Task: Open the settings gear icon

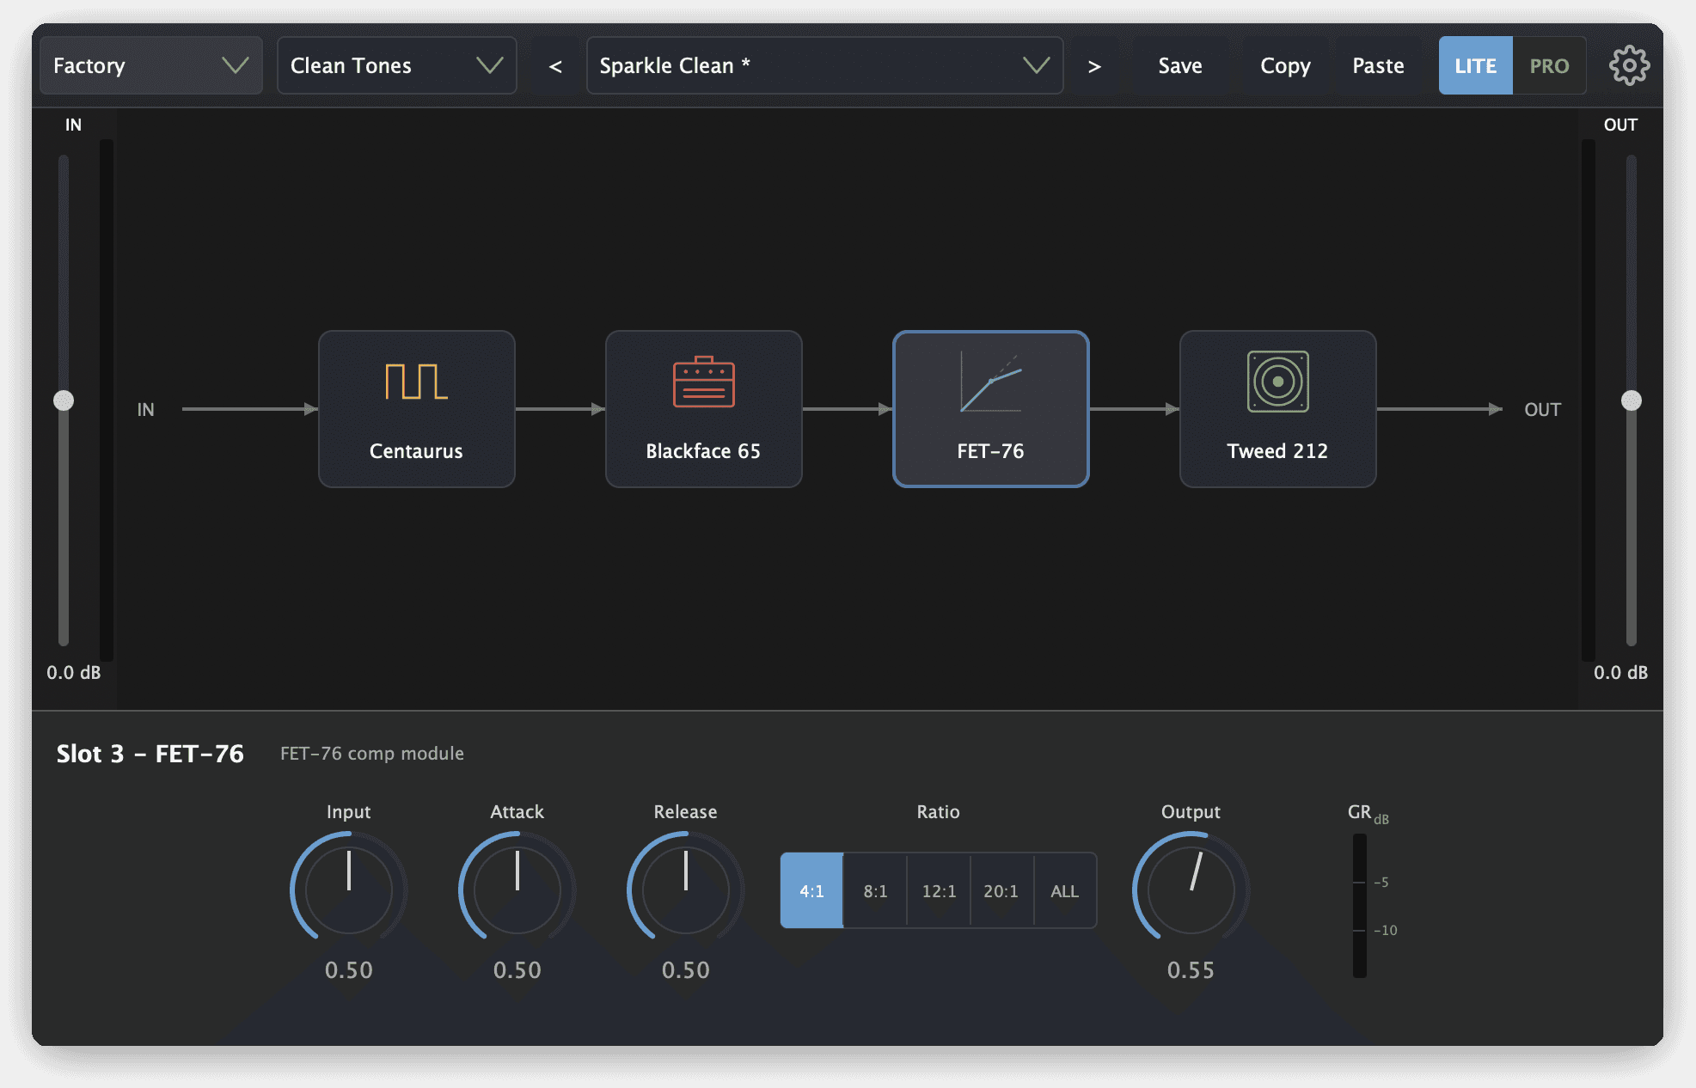Action: click(x=1629, y=65)
